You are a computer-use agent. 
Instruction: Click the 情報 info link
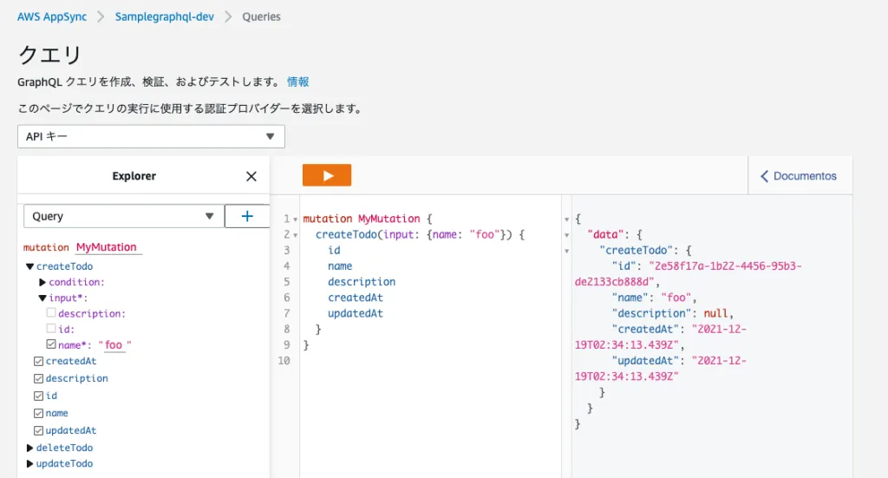click(297, 82)
